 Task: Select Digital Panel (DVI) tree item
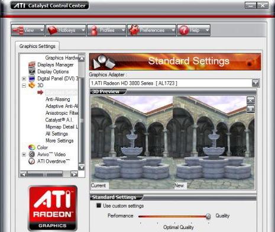coord(58,79)
